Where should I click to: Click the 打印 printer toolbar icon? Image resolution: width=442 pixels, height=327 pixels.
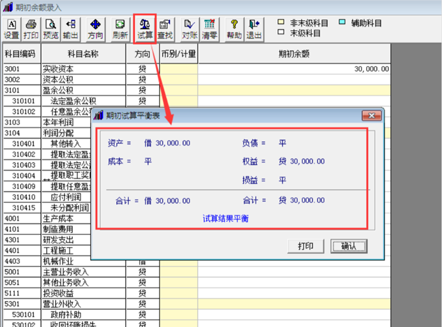coord(31,29)
